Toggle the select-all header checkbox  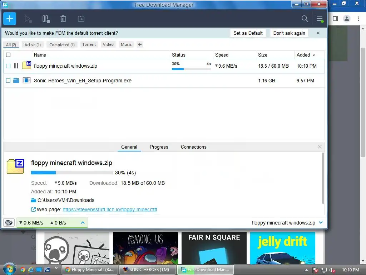[8, 55]
